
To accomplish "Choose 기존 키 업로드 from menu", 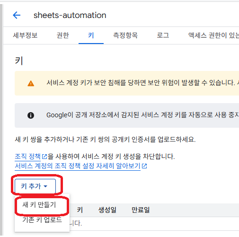I will coord(42,219).
